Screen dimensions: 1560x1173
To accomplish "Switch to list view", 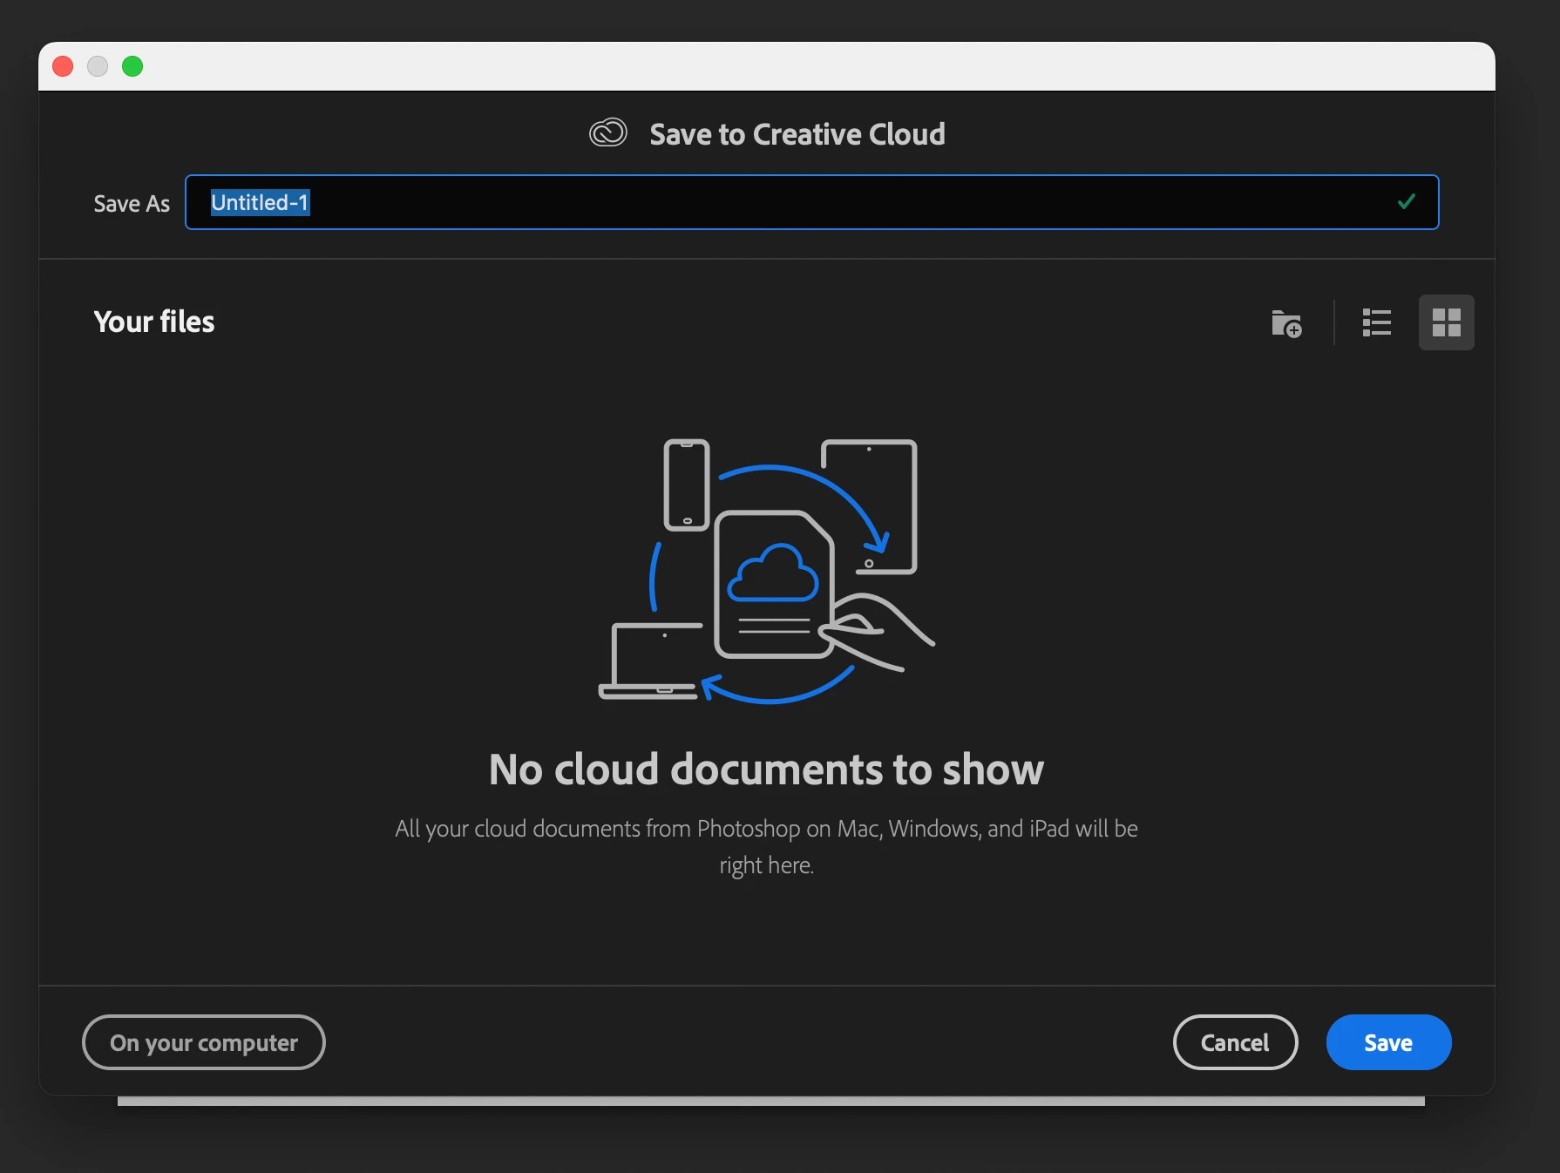I will [x=1377, y=322].
